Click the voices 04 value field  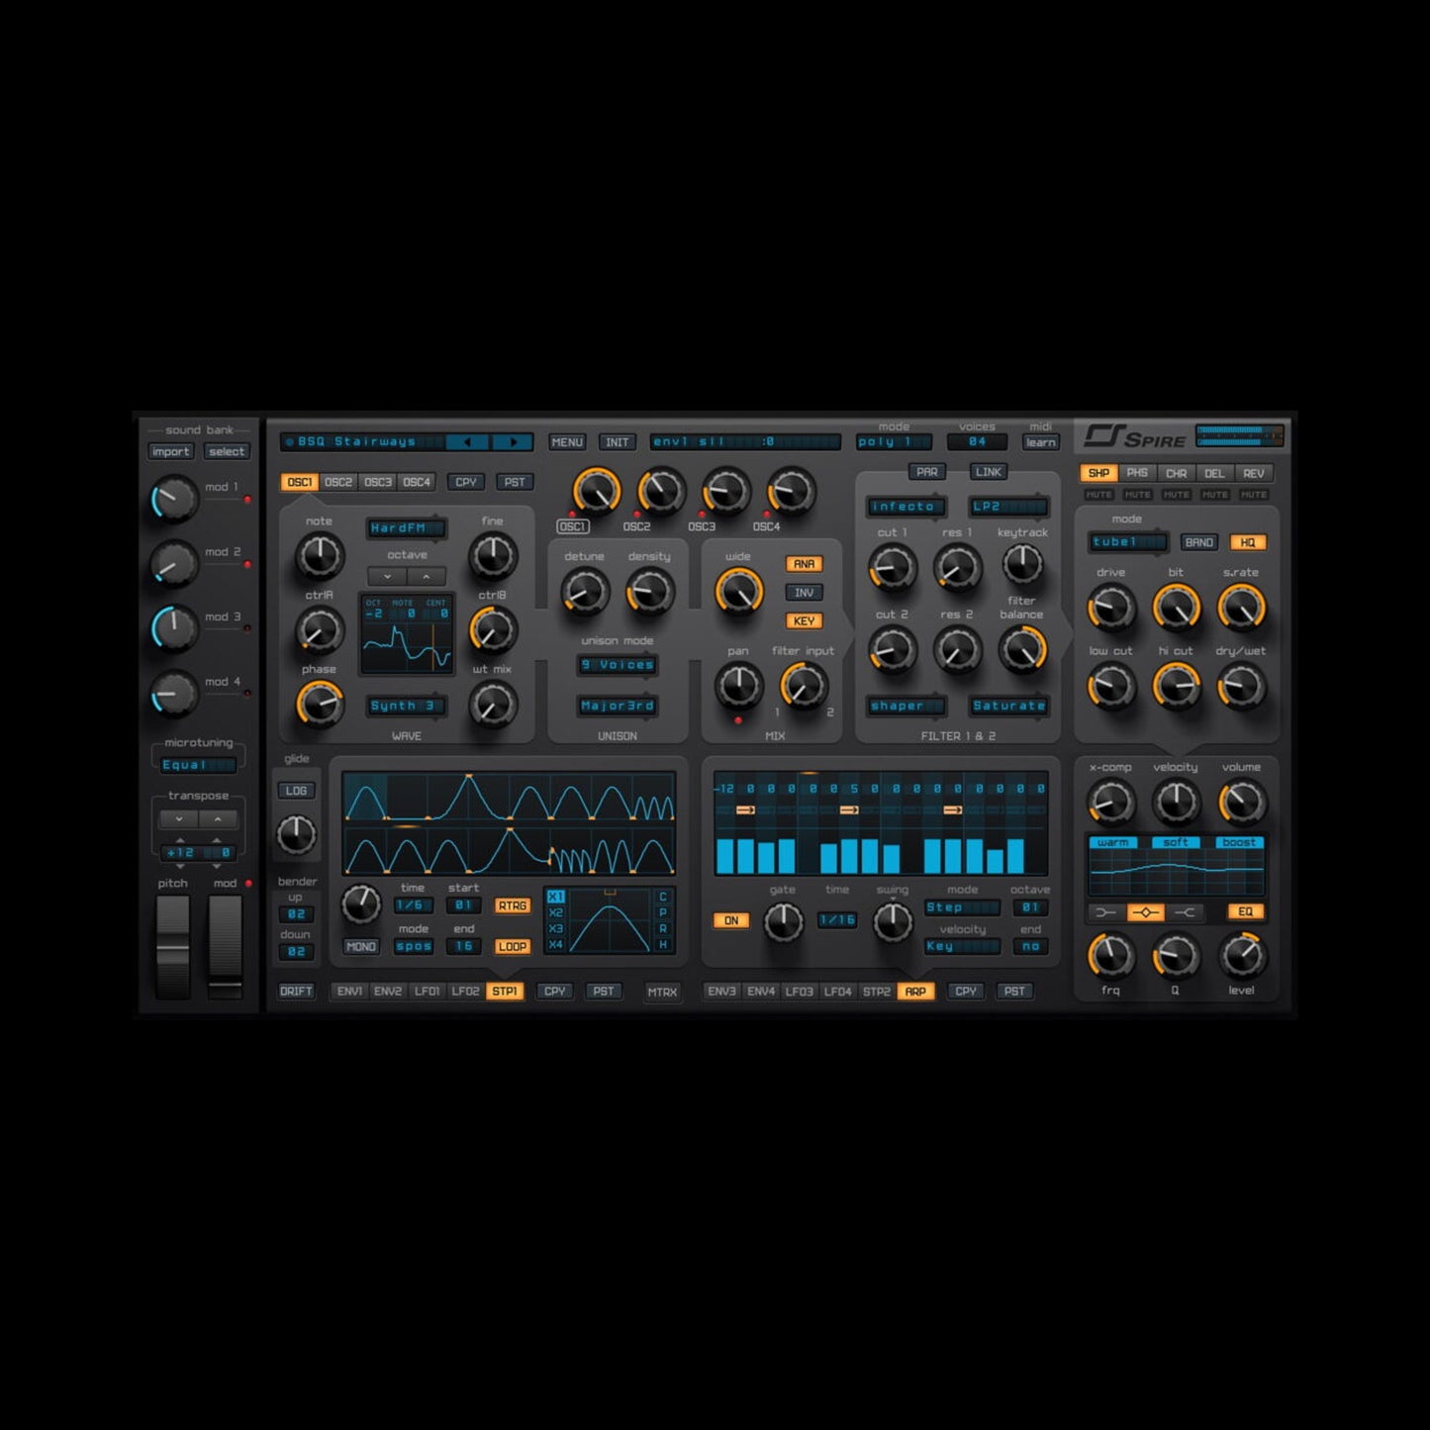click(978, 442)
